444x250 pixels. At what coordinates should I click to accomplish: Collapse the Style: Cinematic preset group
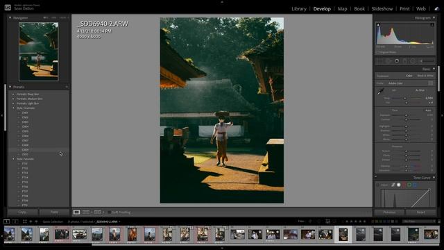tap(13, 108)
